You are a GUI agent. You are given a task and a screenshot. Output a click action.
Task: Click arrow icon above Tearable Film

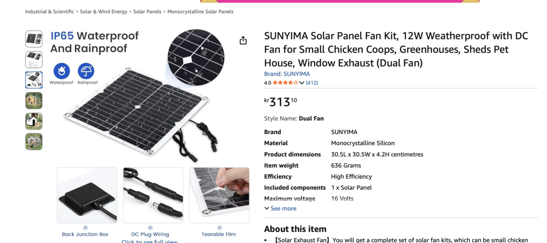click(219, 228)
